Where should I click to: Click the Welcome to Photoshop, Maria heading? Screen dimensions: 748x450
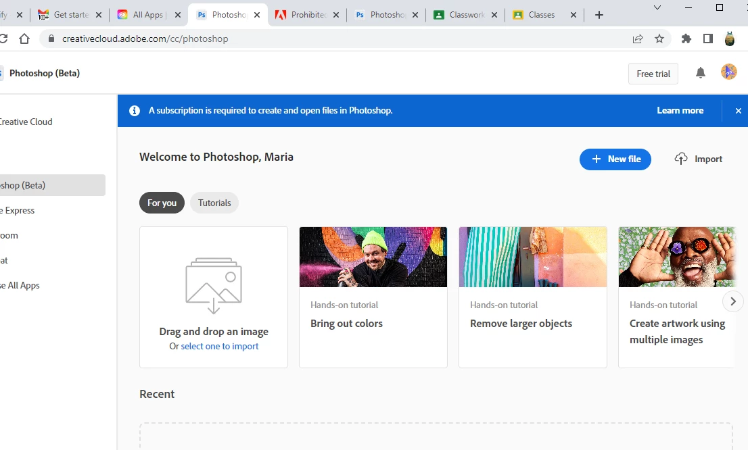(216, 157)
